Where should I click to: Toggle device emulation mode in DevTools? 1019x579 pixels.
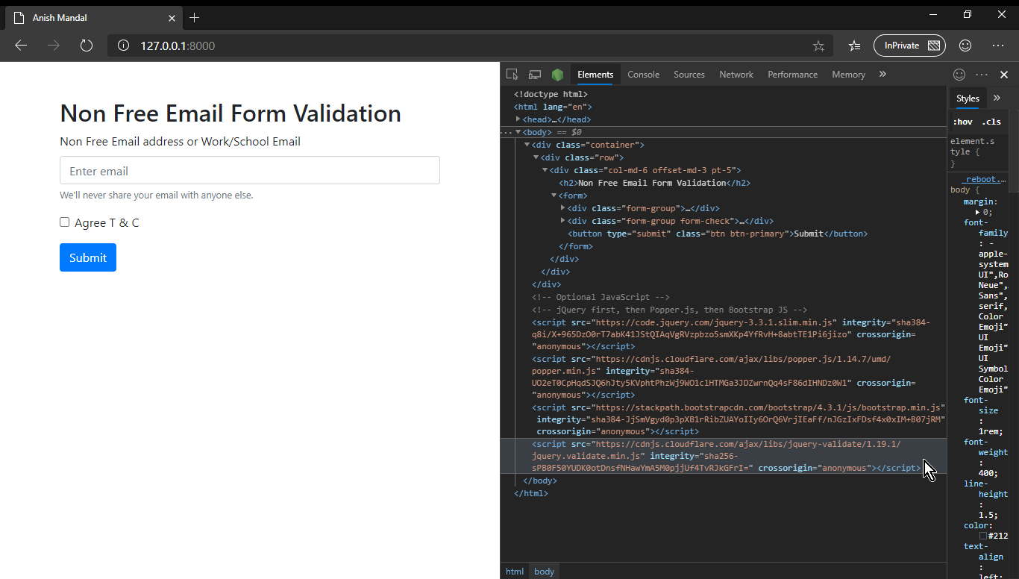click(x=534, y=74)
